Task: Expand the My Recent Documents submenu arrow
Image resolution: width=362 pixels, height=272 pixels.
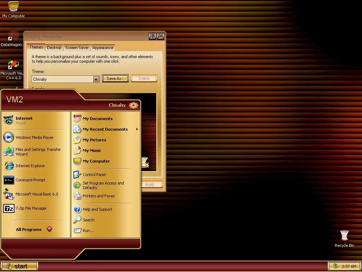Action: (x=137, y=129)
